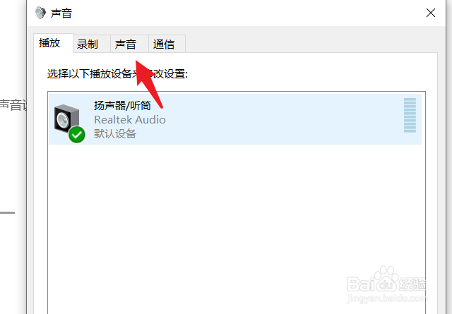This screenshot has height=314, width=452.
Task: Click the red arrow annotation
Action: [x=148, y=83]
